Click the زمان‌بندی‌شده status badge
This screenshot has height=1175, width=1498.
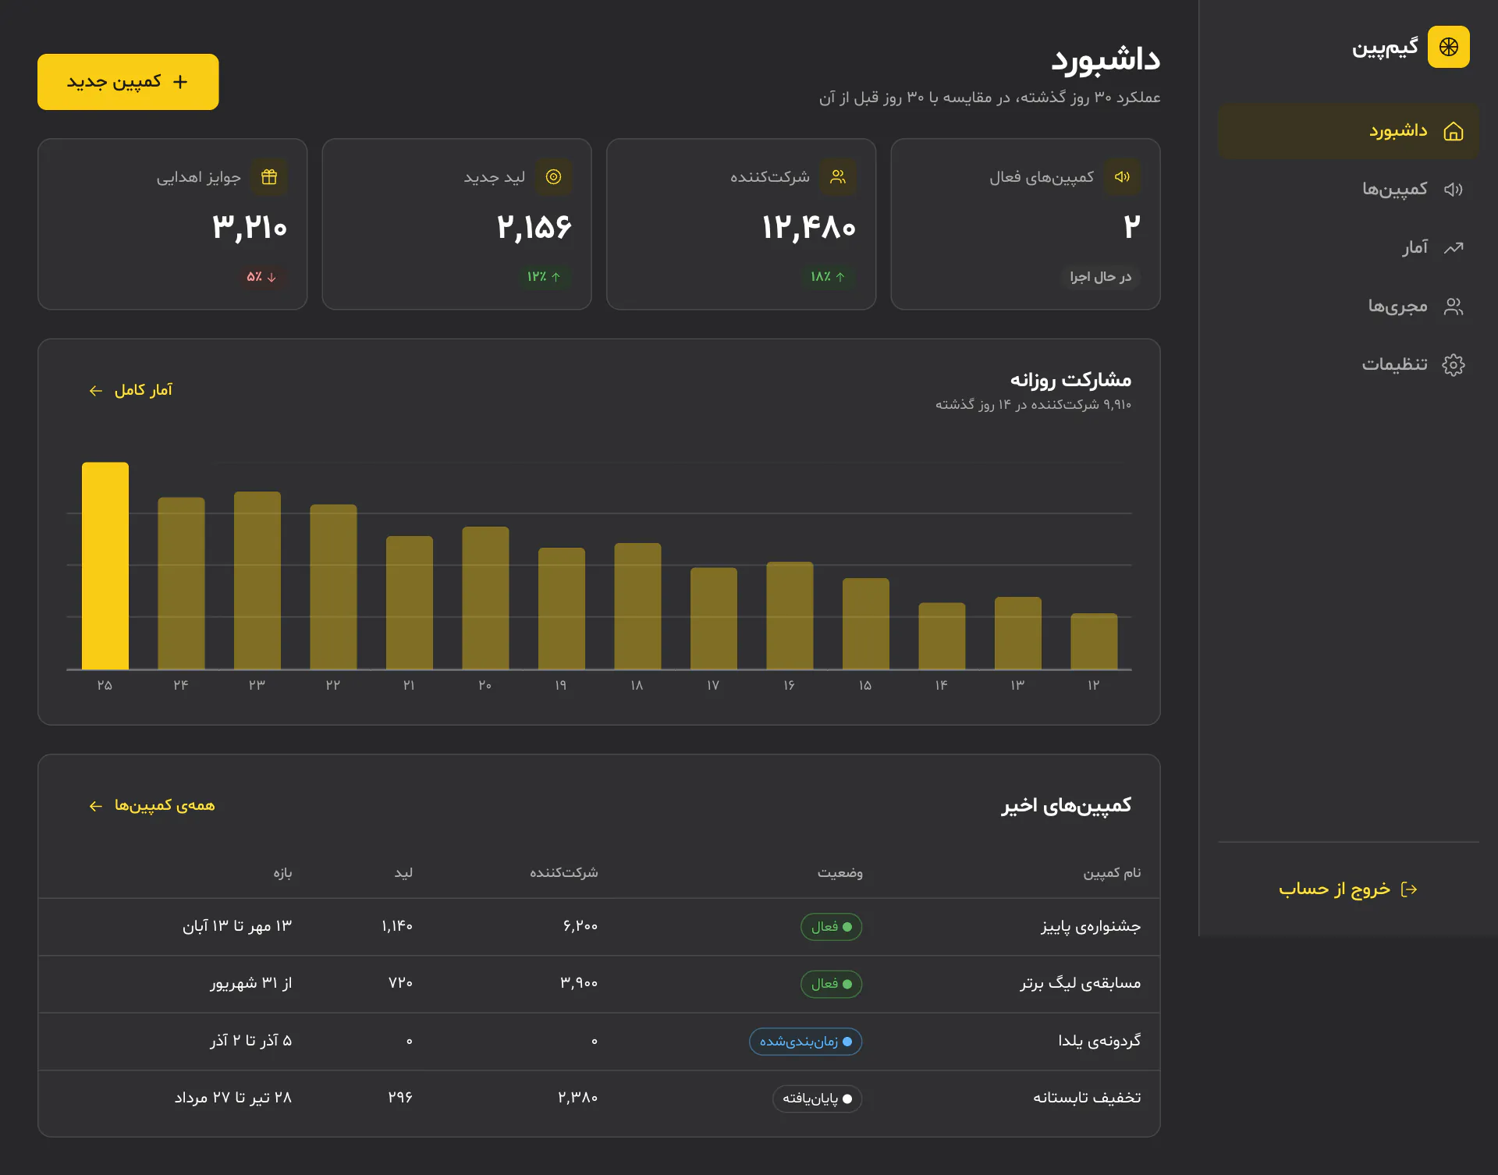click(806, 1042)
